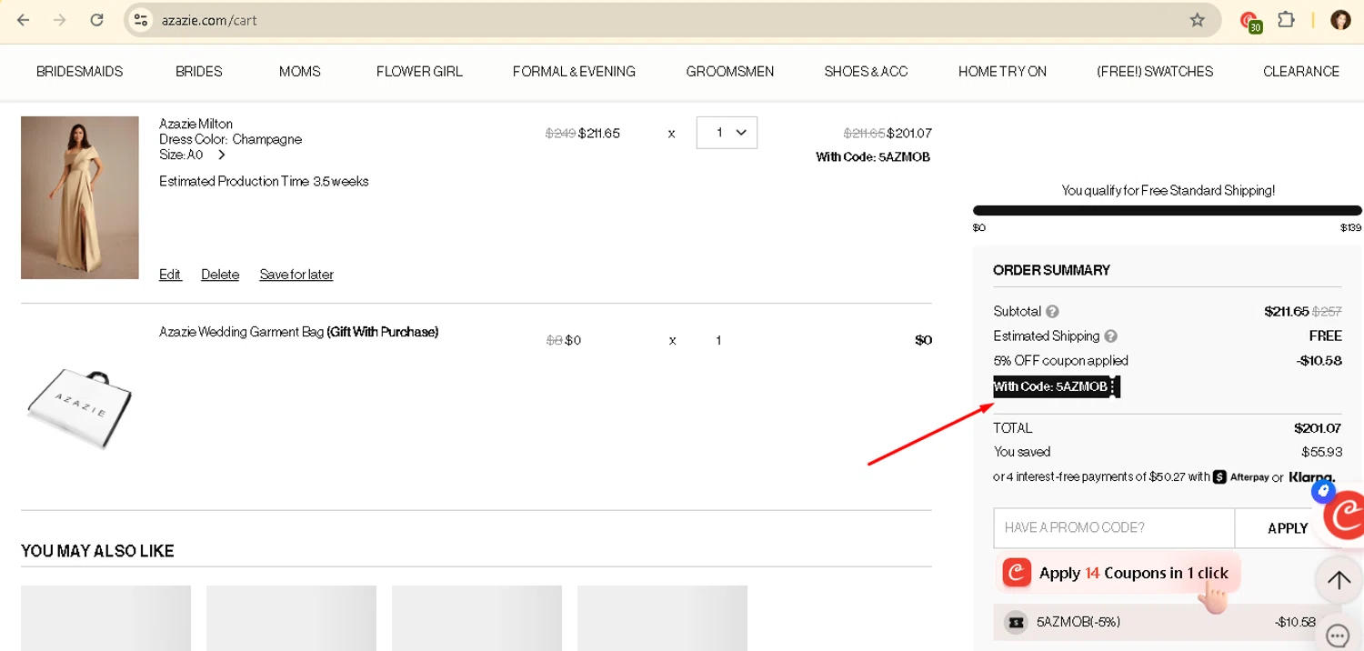This screenshot has height=651, width=1364.
Task: Open the Azazie Milton dress photo
Action: [x=80, y=197]
